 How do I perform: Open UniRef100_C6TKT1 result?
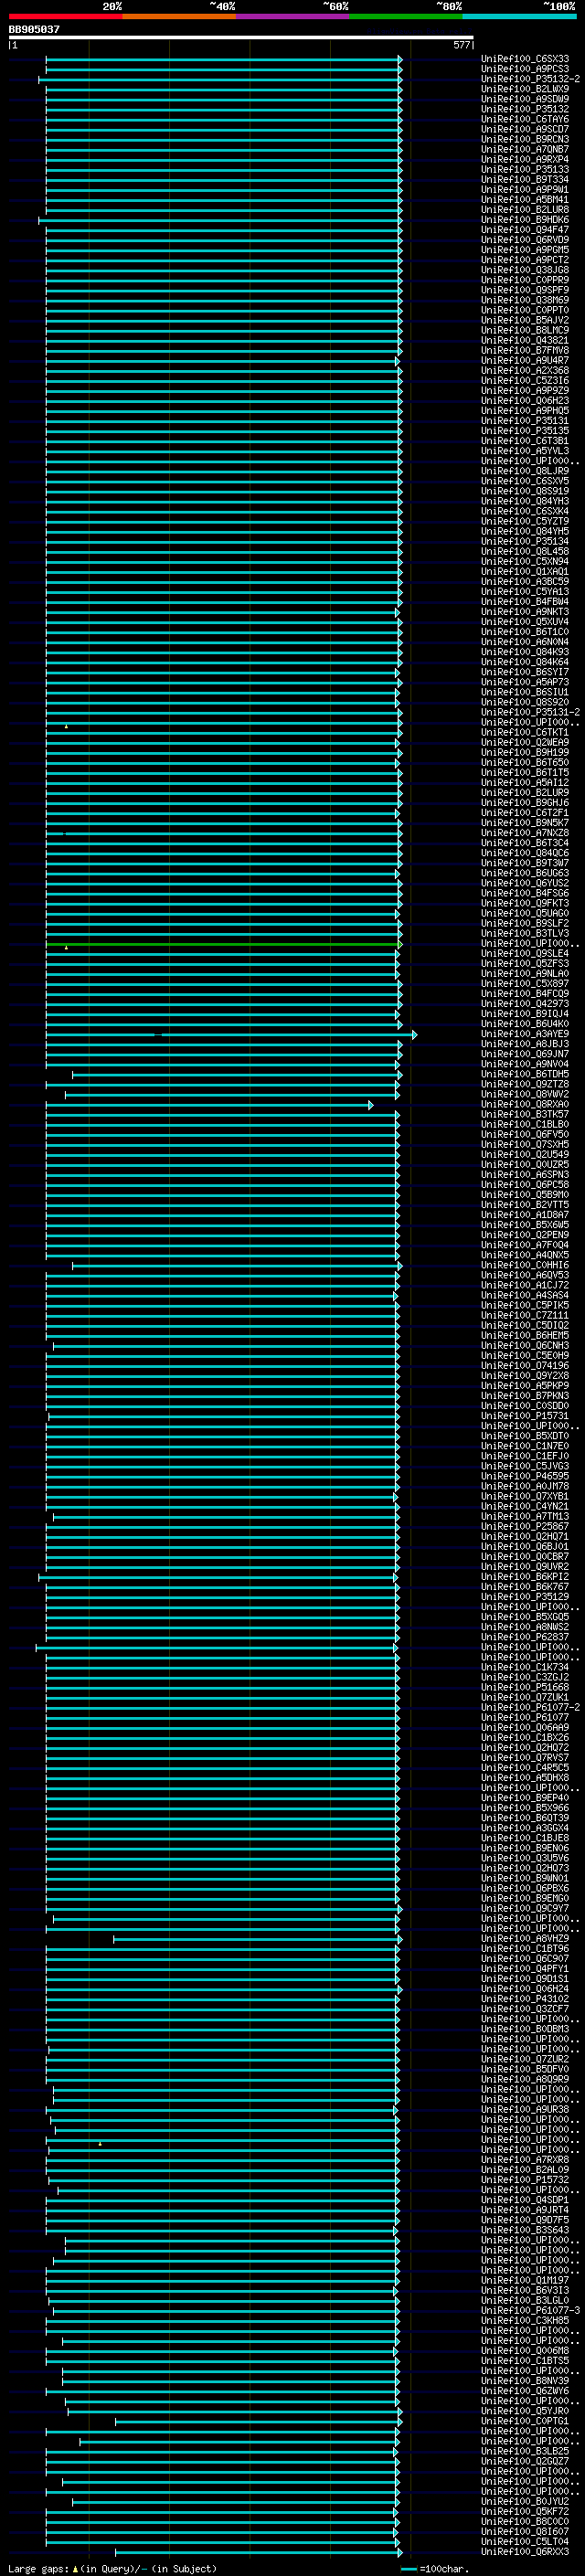[x=525, y=732]
